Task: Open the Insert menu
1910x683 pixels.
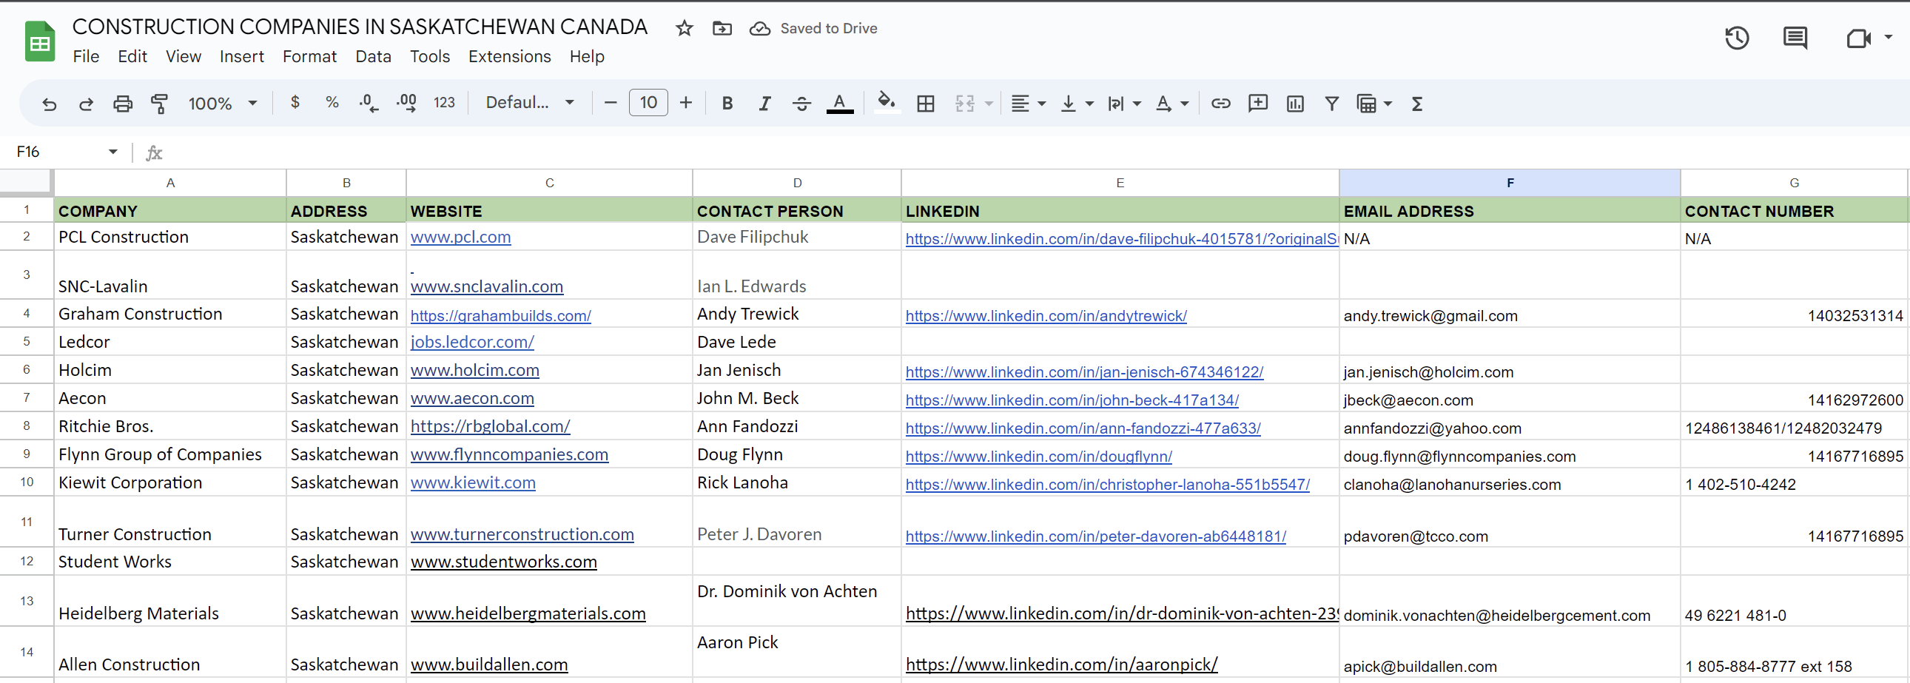Action: point(242,56)
